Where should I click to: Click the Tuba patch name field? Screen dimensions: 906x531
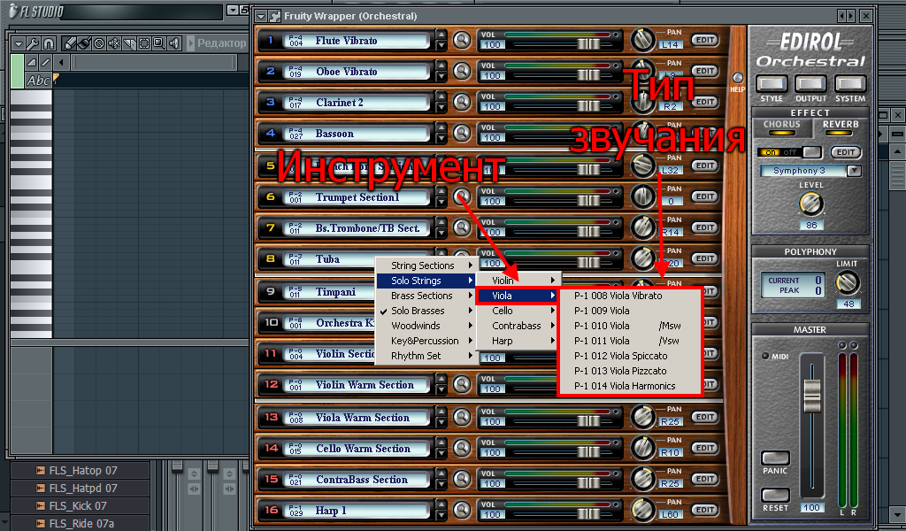pyautogui.click(x=357, y=258)
